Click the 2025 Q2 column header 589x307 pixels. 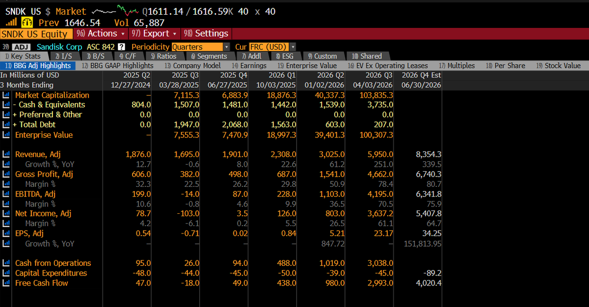point(136,75)
